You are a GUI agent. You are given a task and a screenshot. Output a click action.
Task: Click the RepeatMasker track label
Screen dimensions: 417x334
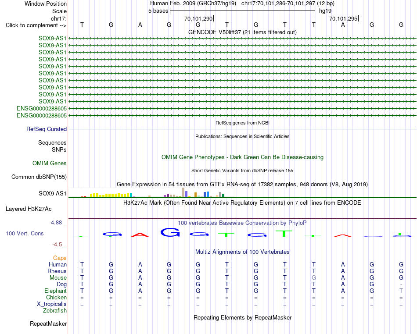(x=48, y=323)
